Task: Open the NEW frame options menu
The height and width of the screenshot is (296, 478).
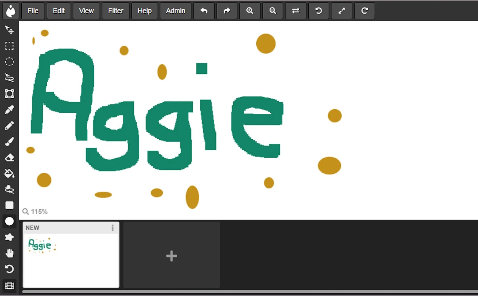Action: (x=112, y=228)
